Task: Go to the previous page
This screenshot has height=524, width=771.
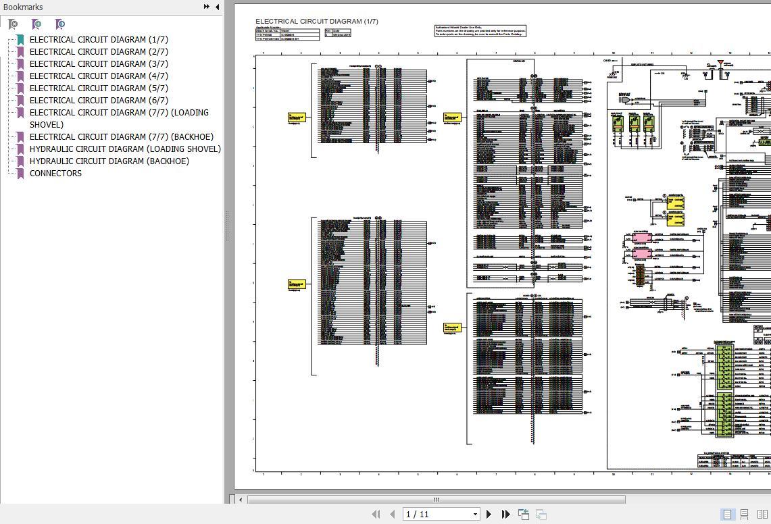Action: 392,515
